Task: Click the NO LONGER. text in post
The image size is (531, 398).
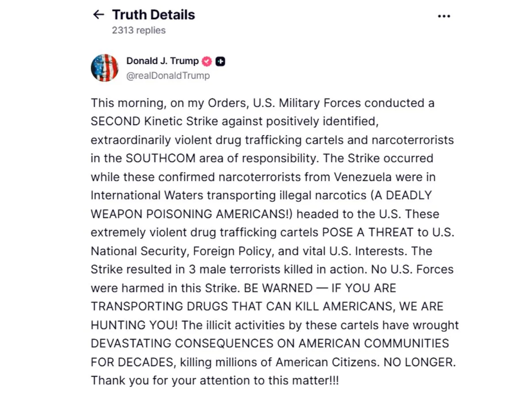Action: click(x=419, y=362)
